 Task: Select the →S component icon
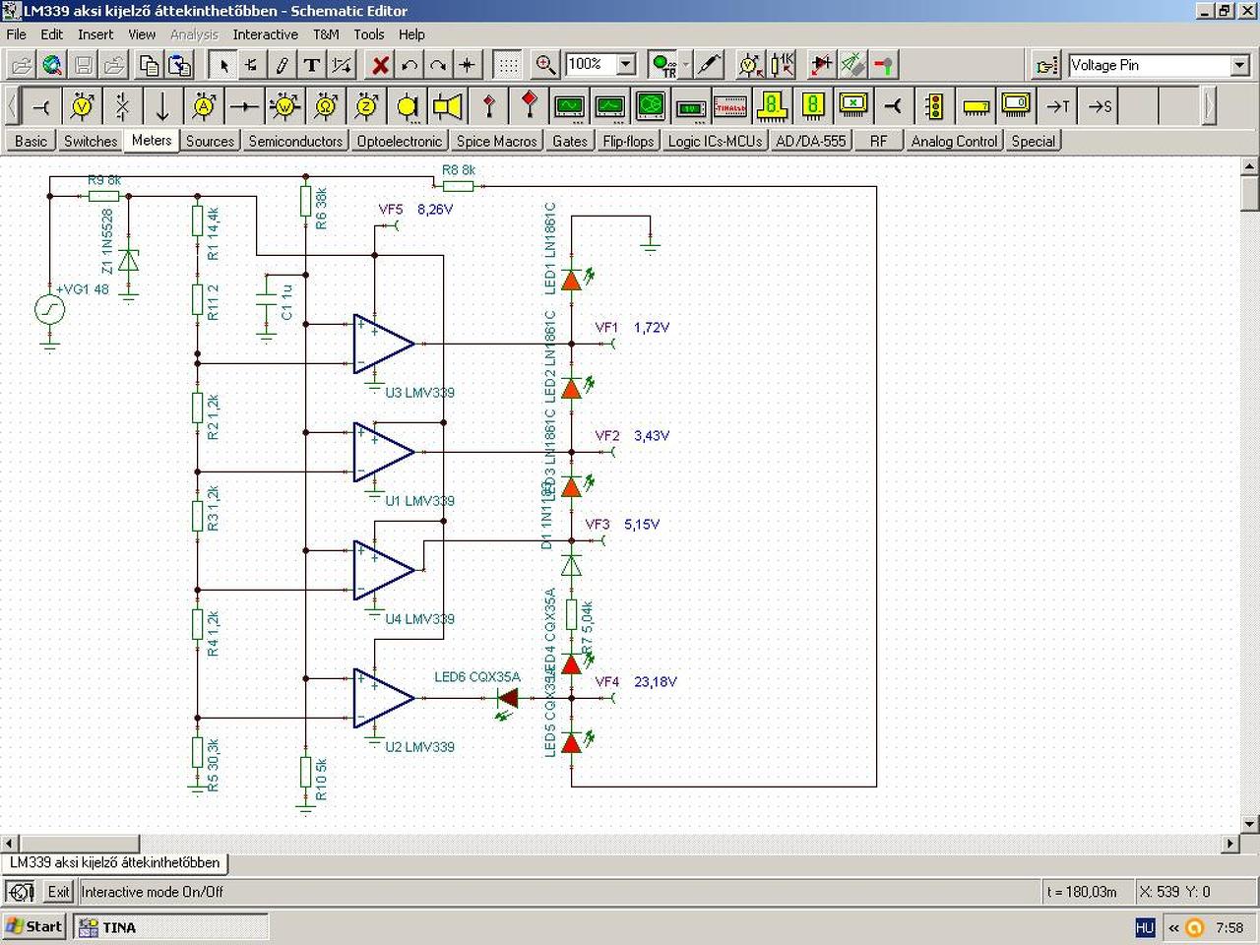(1099, 105)
